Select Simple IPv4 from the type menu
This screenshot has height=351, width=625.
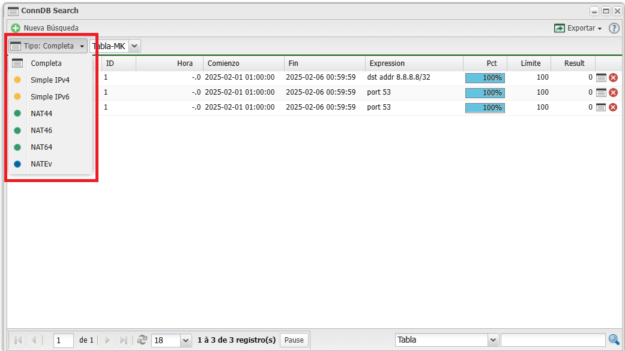coord(50,80)
